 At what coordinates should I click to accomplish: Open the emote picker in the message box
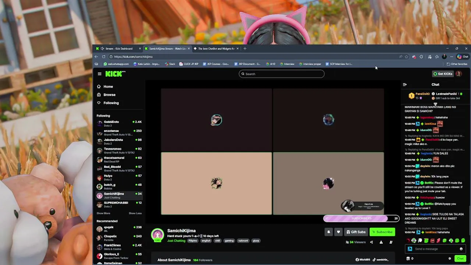click(461, 249)
